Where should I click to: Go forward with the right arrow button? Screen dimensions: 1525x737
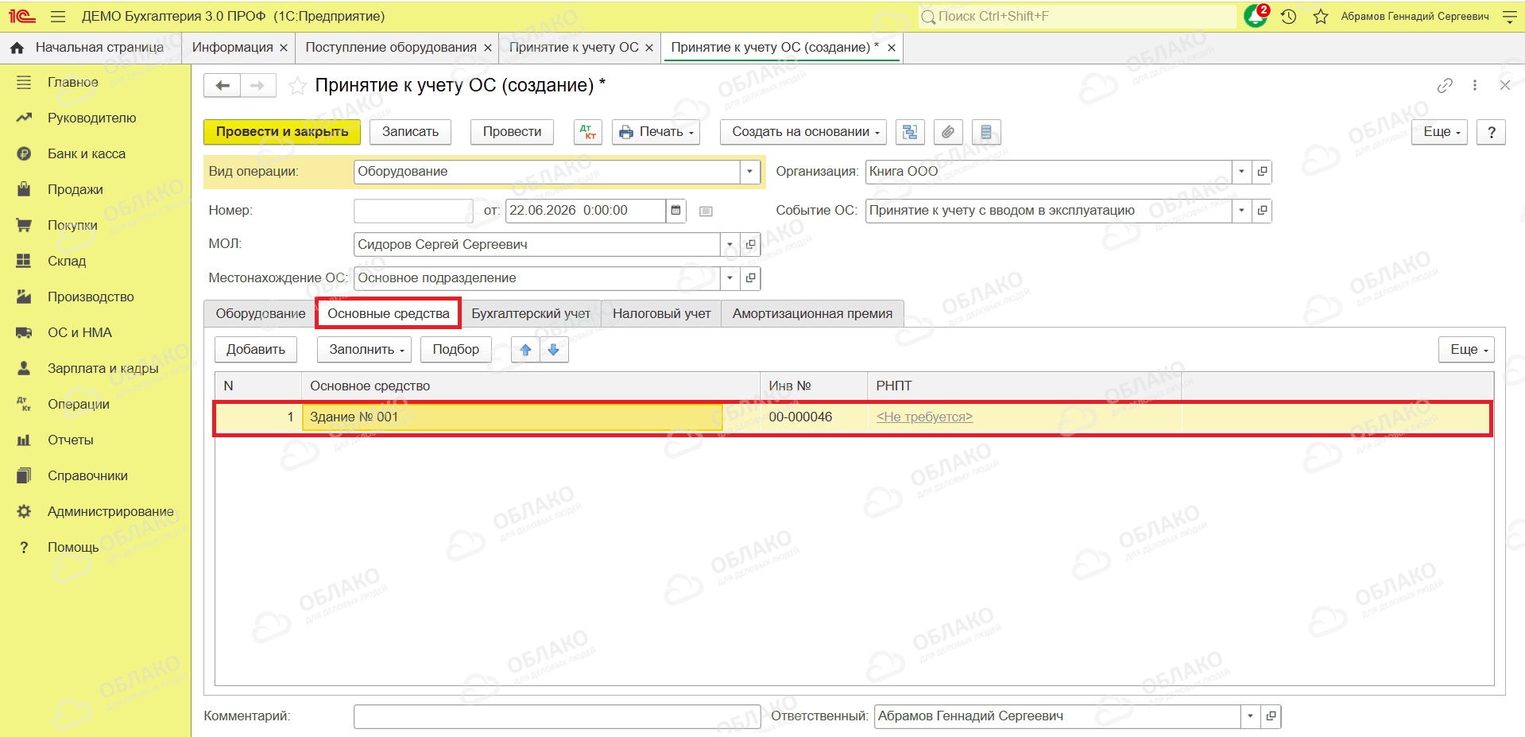tap(258, 85)
